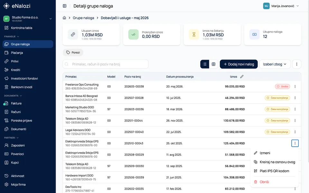Click the MJ user avatar
309x193 pixels.
266,6
